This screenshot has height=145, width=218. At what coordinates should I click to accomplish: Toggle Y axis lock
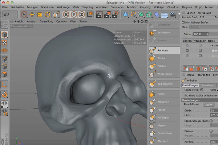74,14
